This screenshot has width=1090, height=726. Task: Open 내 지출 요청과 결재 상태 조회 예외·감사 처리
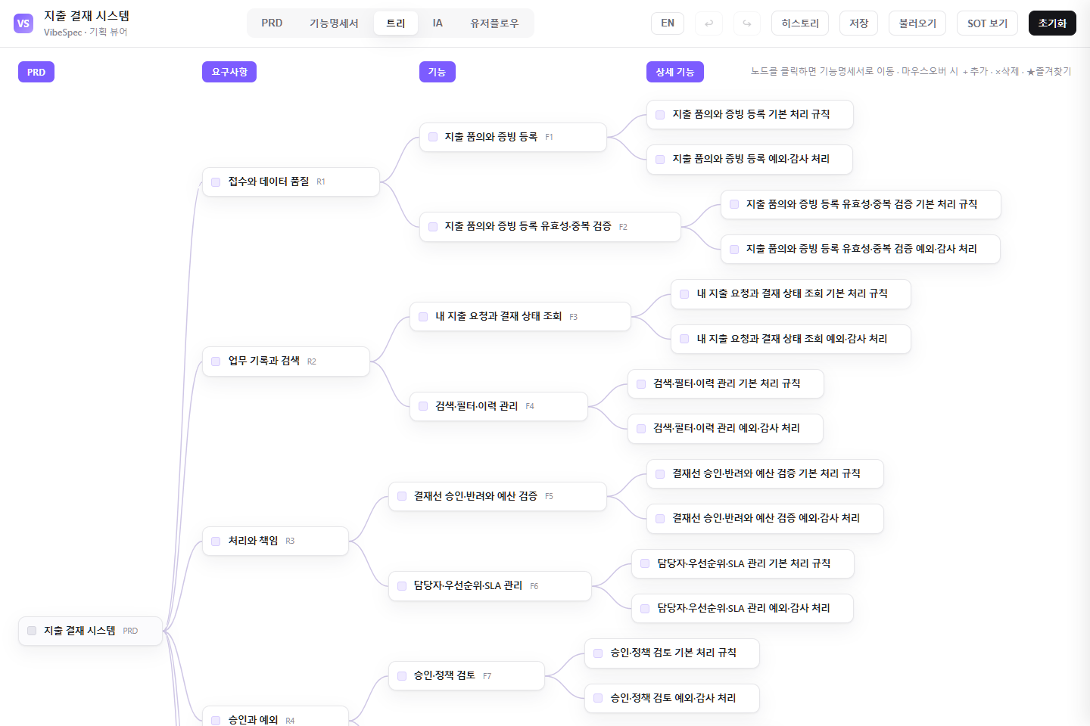coord(791,339)
